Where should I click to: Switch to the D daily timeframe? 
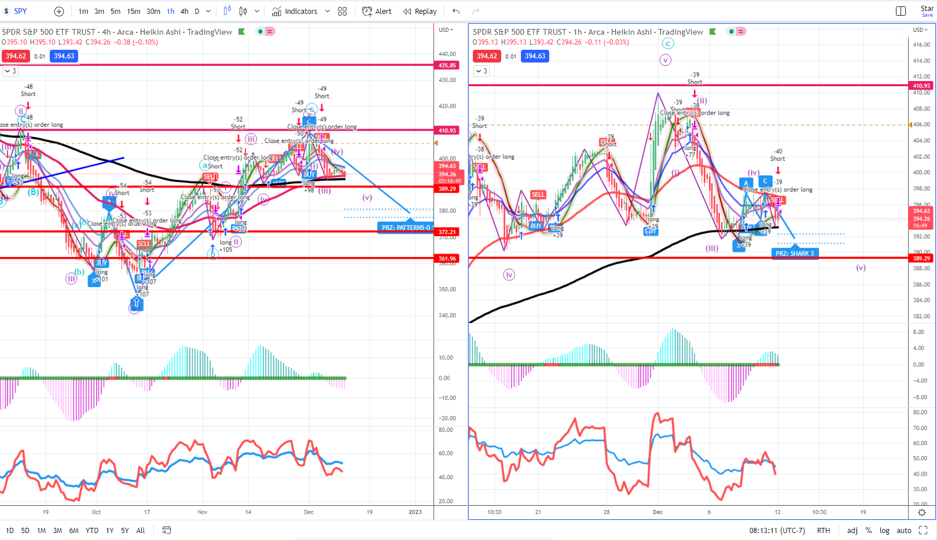tap(197, 11)
